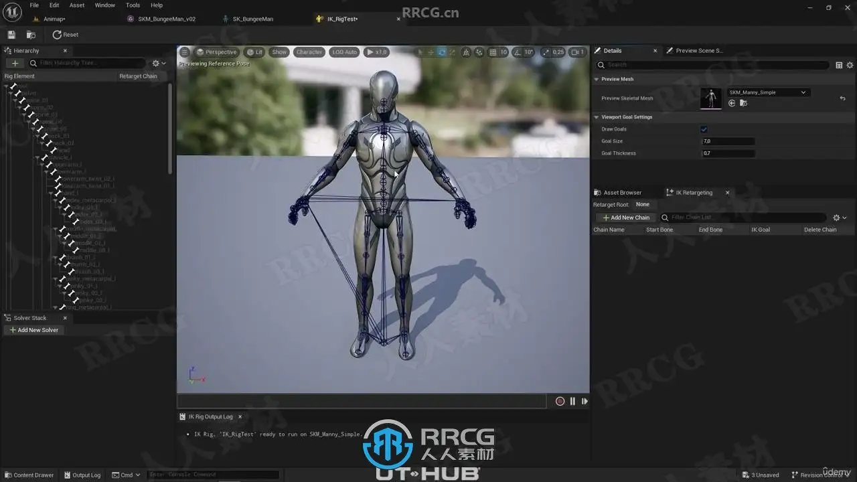Collapse the Preview Mesh section
The width and height of the screenshot is (857, 482).
click(597, 79)
